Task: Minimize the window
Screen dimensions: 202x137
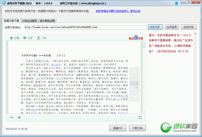Action: pyautogui.click(x=184, y=2)
